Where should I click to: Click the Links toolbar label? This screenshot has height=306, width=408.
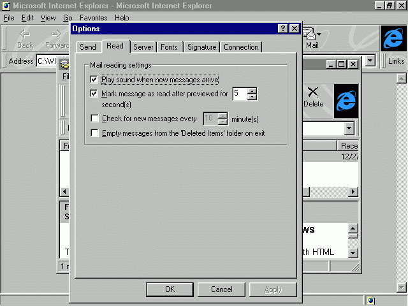click(x=396, y=61)
